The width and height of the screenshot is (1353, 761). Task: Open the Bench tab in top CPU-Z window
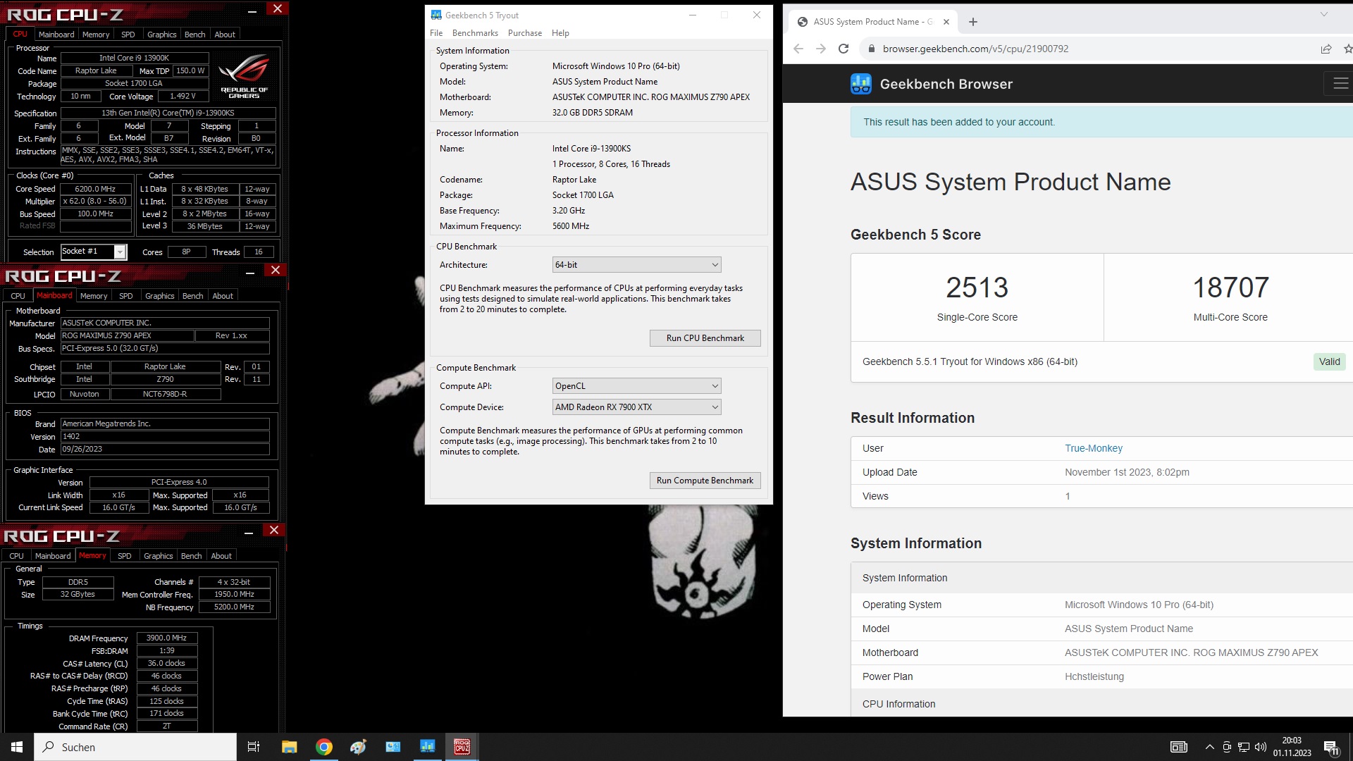click(x=194, y=35)
